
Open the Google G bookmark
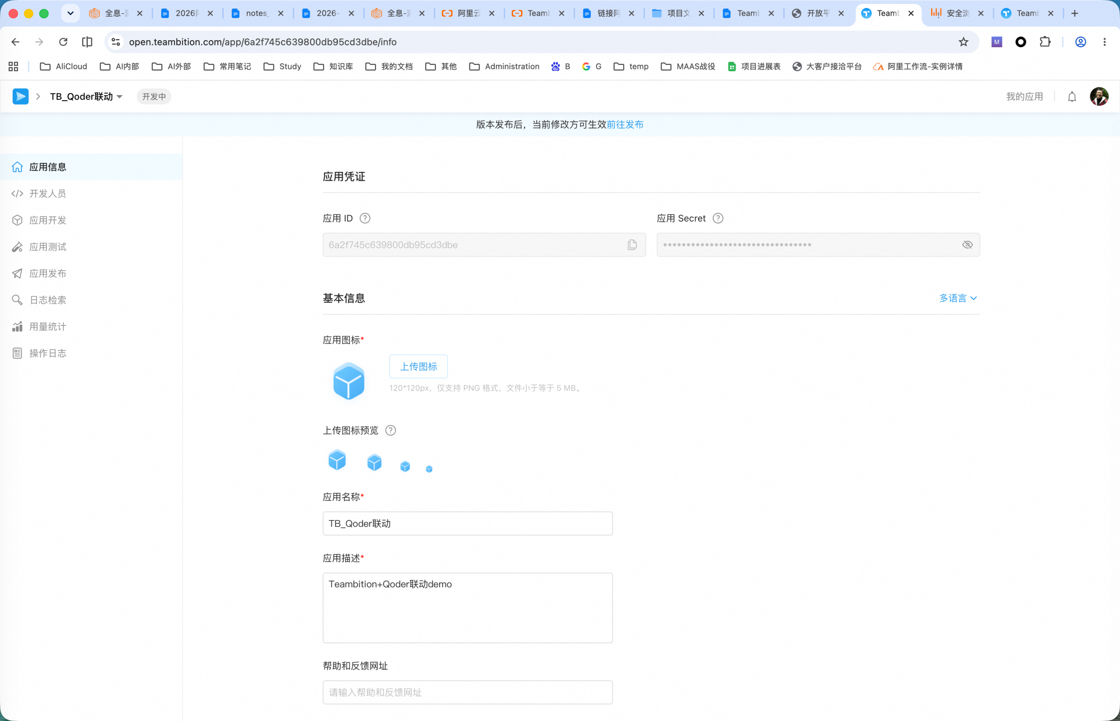(591, 66)
